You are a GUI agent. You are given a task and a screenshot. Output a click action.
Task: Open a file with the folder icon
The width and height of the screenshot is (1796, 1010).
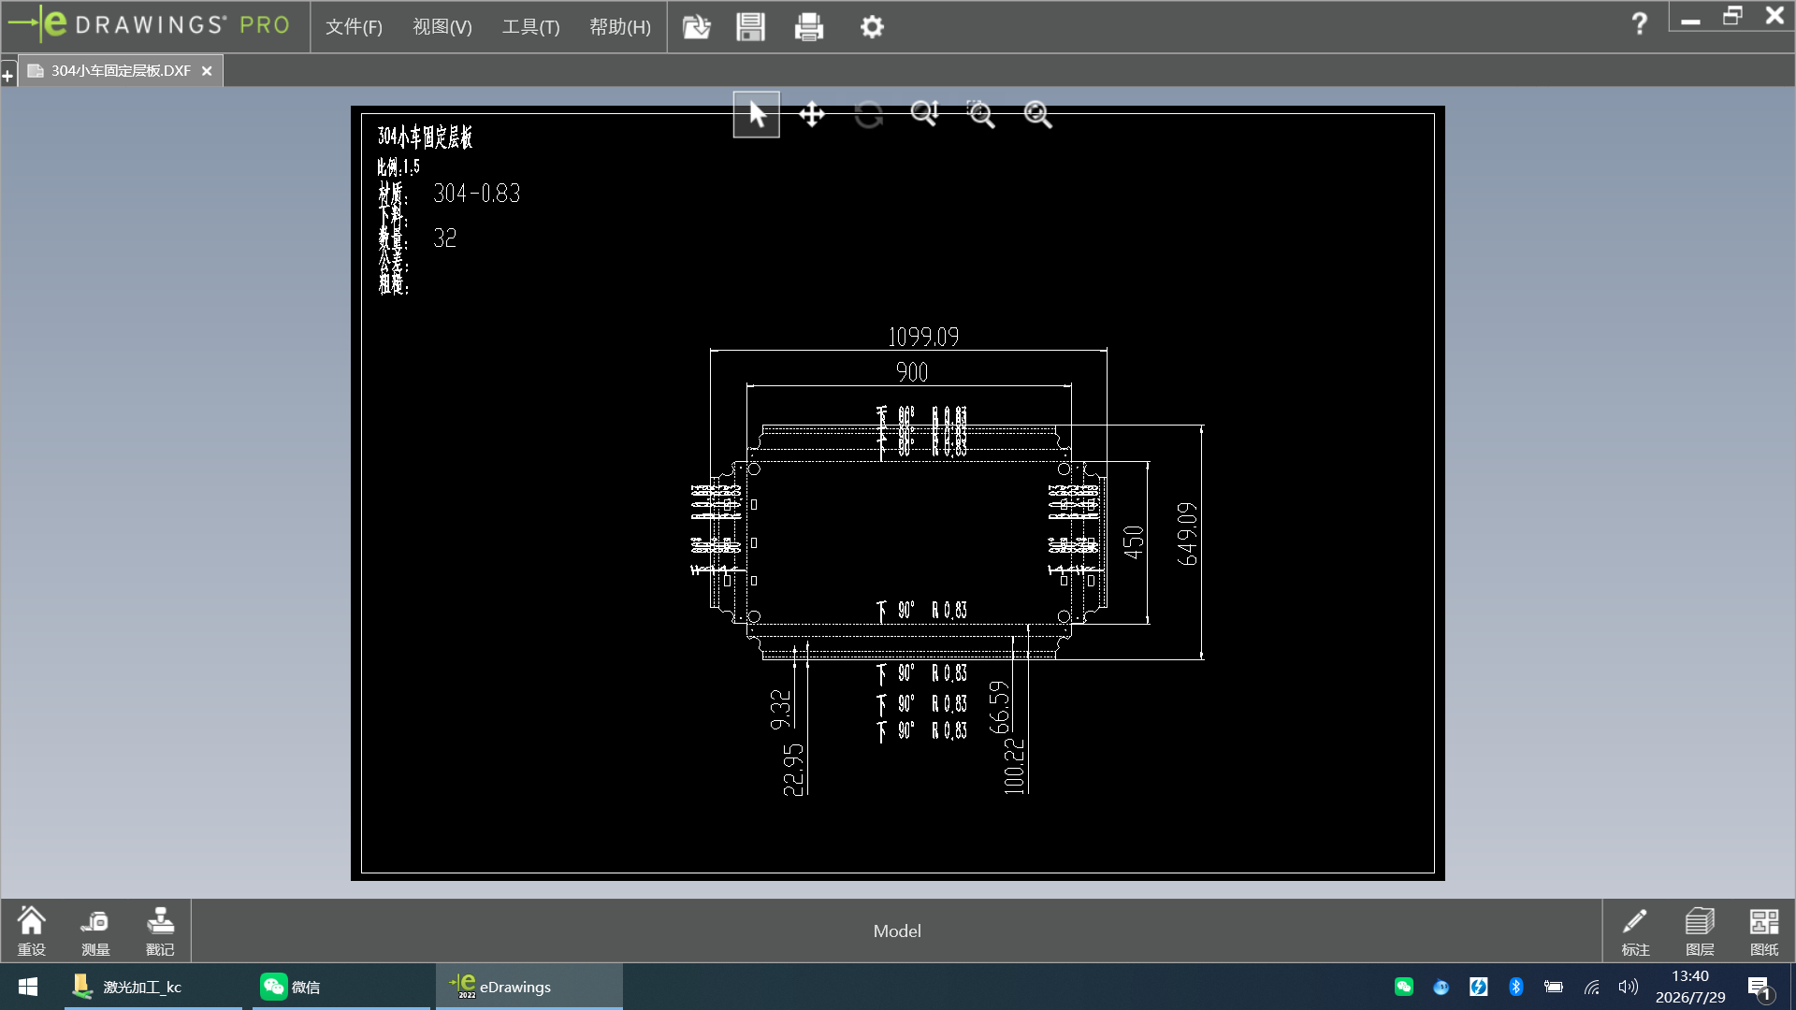point(696,27)
